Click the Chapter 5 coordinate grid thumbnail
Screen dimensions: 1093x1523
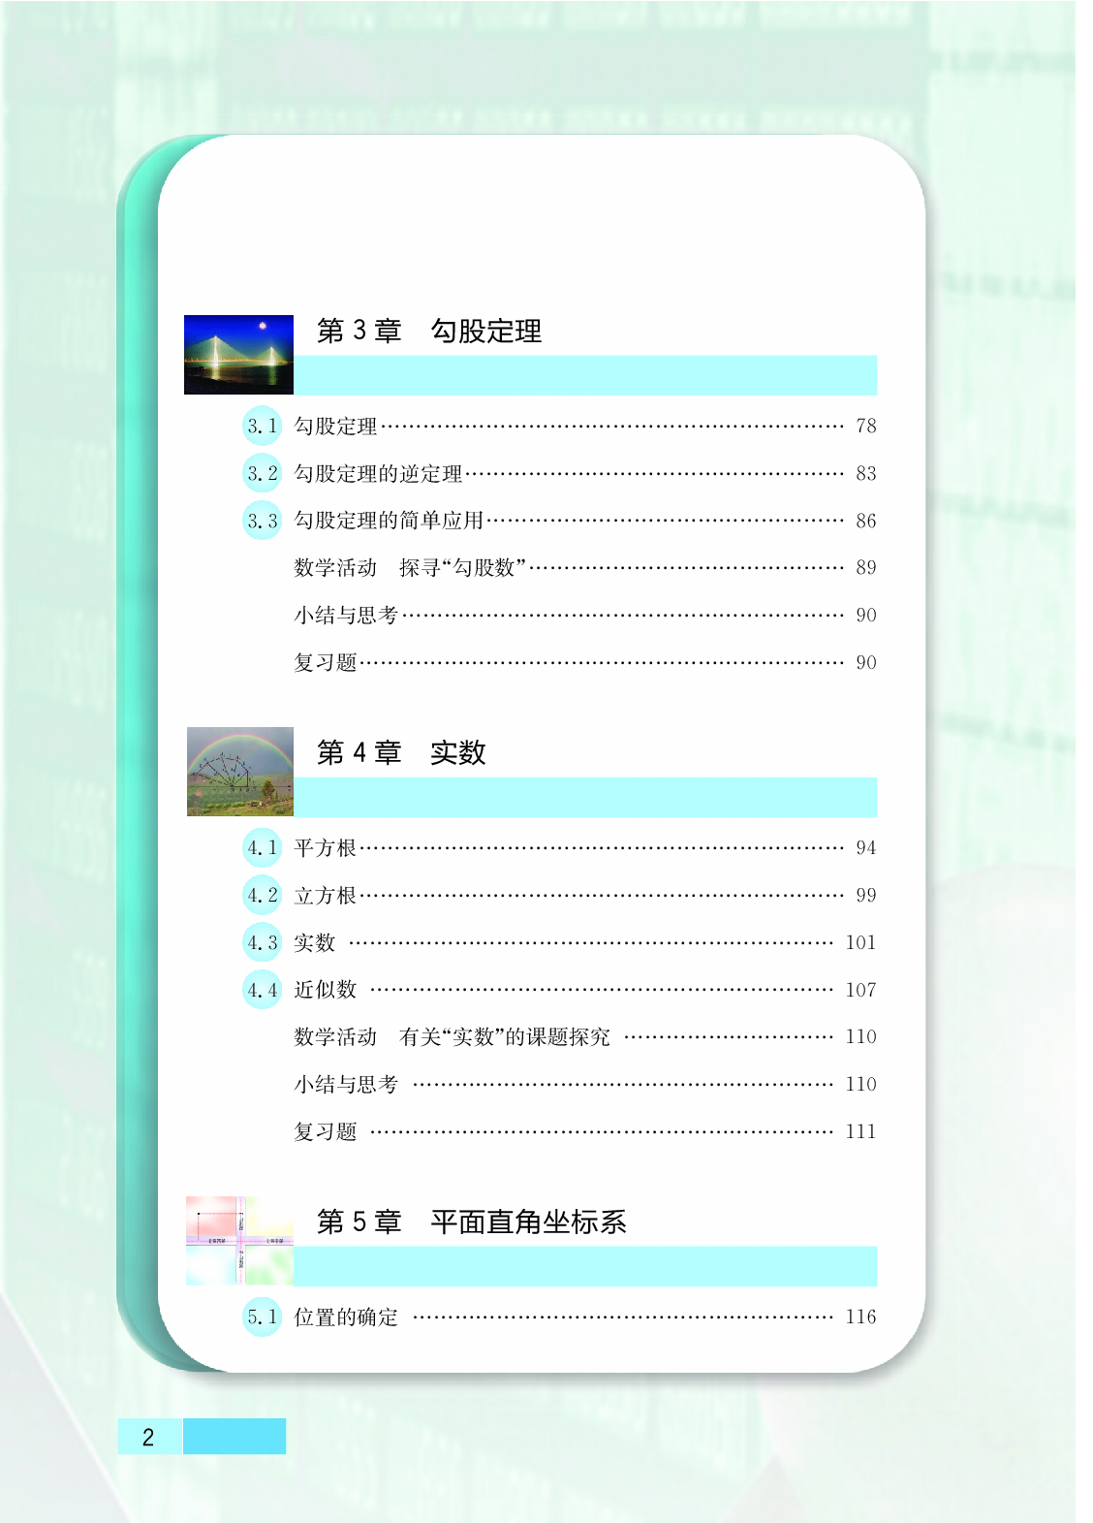[240, 1241]
